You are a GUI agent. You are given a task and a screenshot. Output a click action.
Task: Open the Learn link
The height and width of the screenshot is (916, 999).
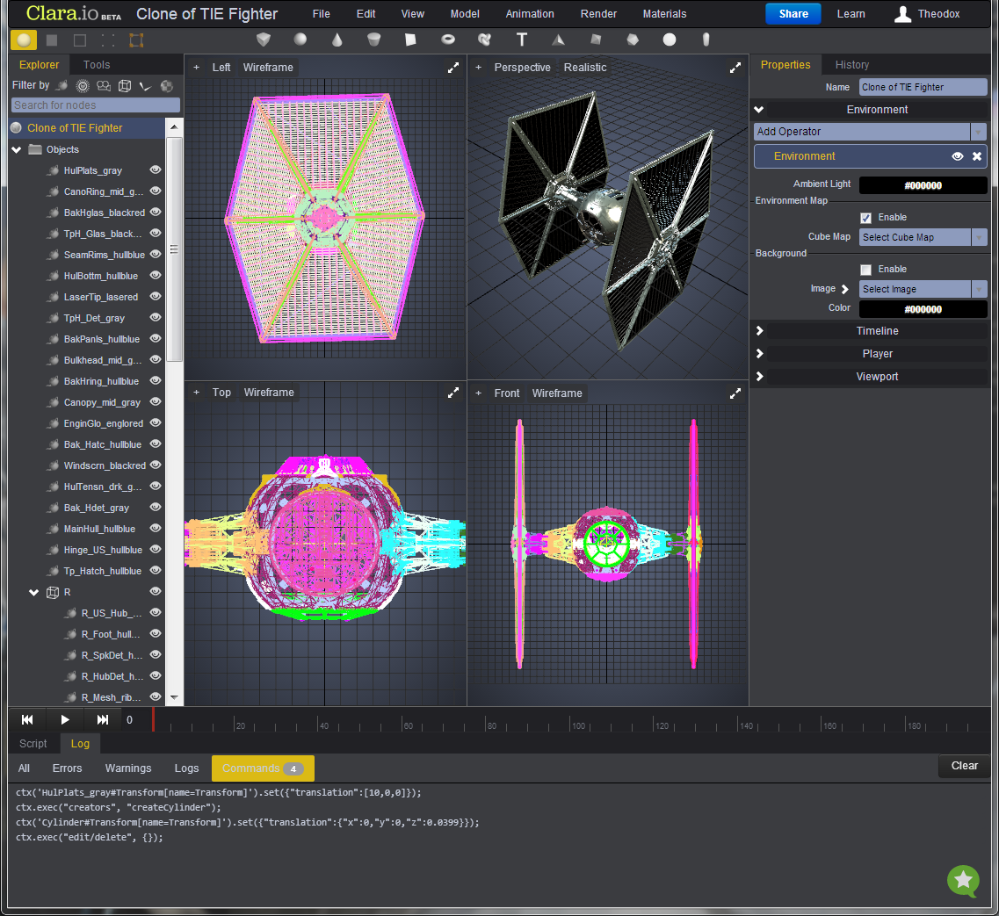[x=851, y=14]
